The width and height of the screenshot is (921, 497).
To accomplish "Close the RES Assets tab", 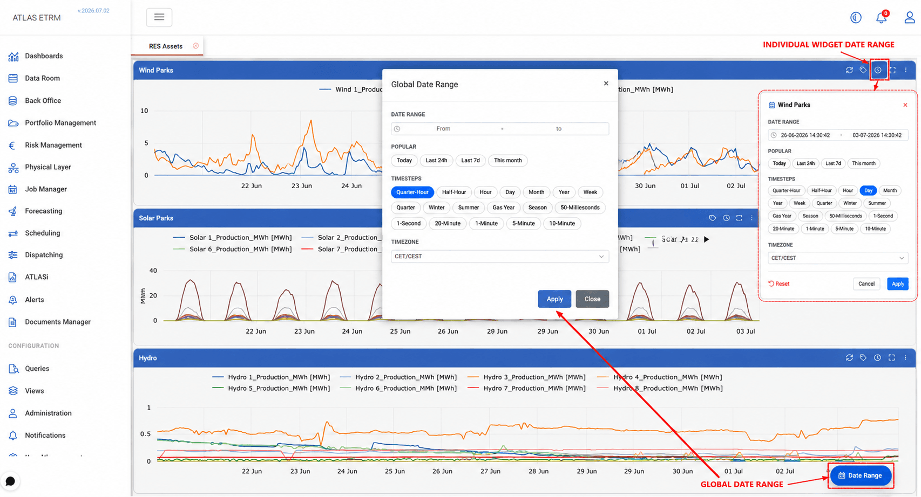I will tap(196, 46).
